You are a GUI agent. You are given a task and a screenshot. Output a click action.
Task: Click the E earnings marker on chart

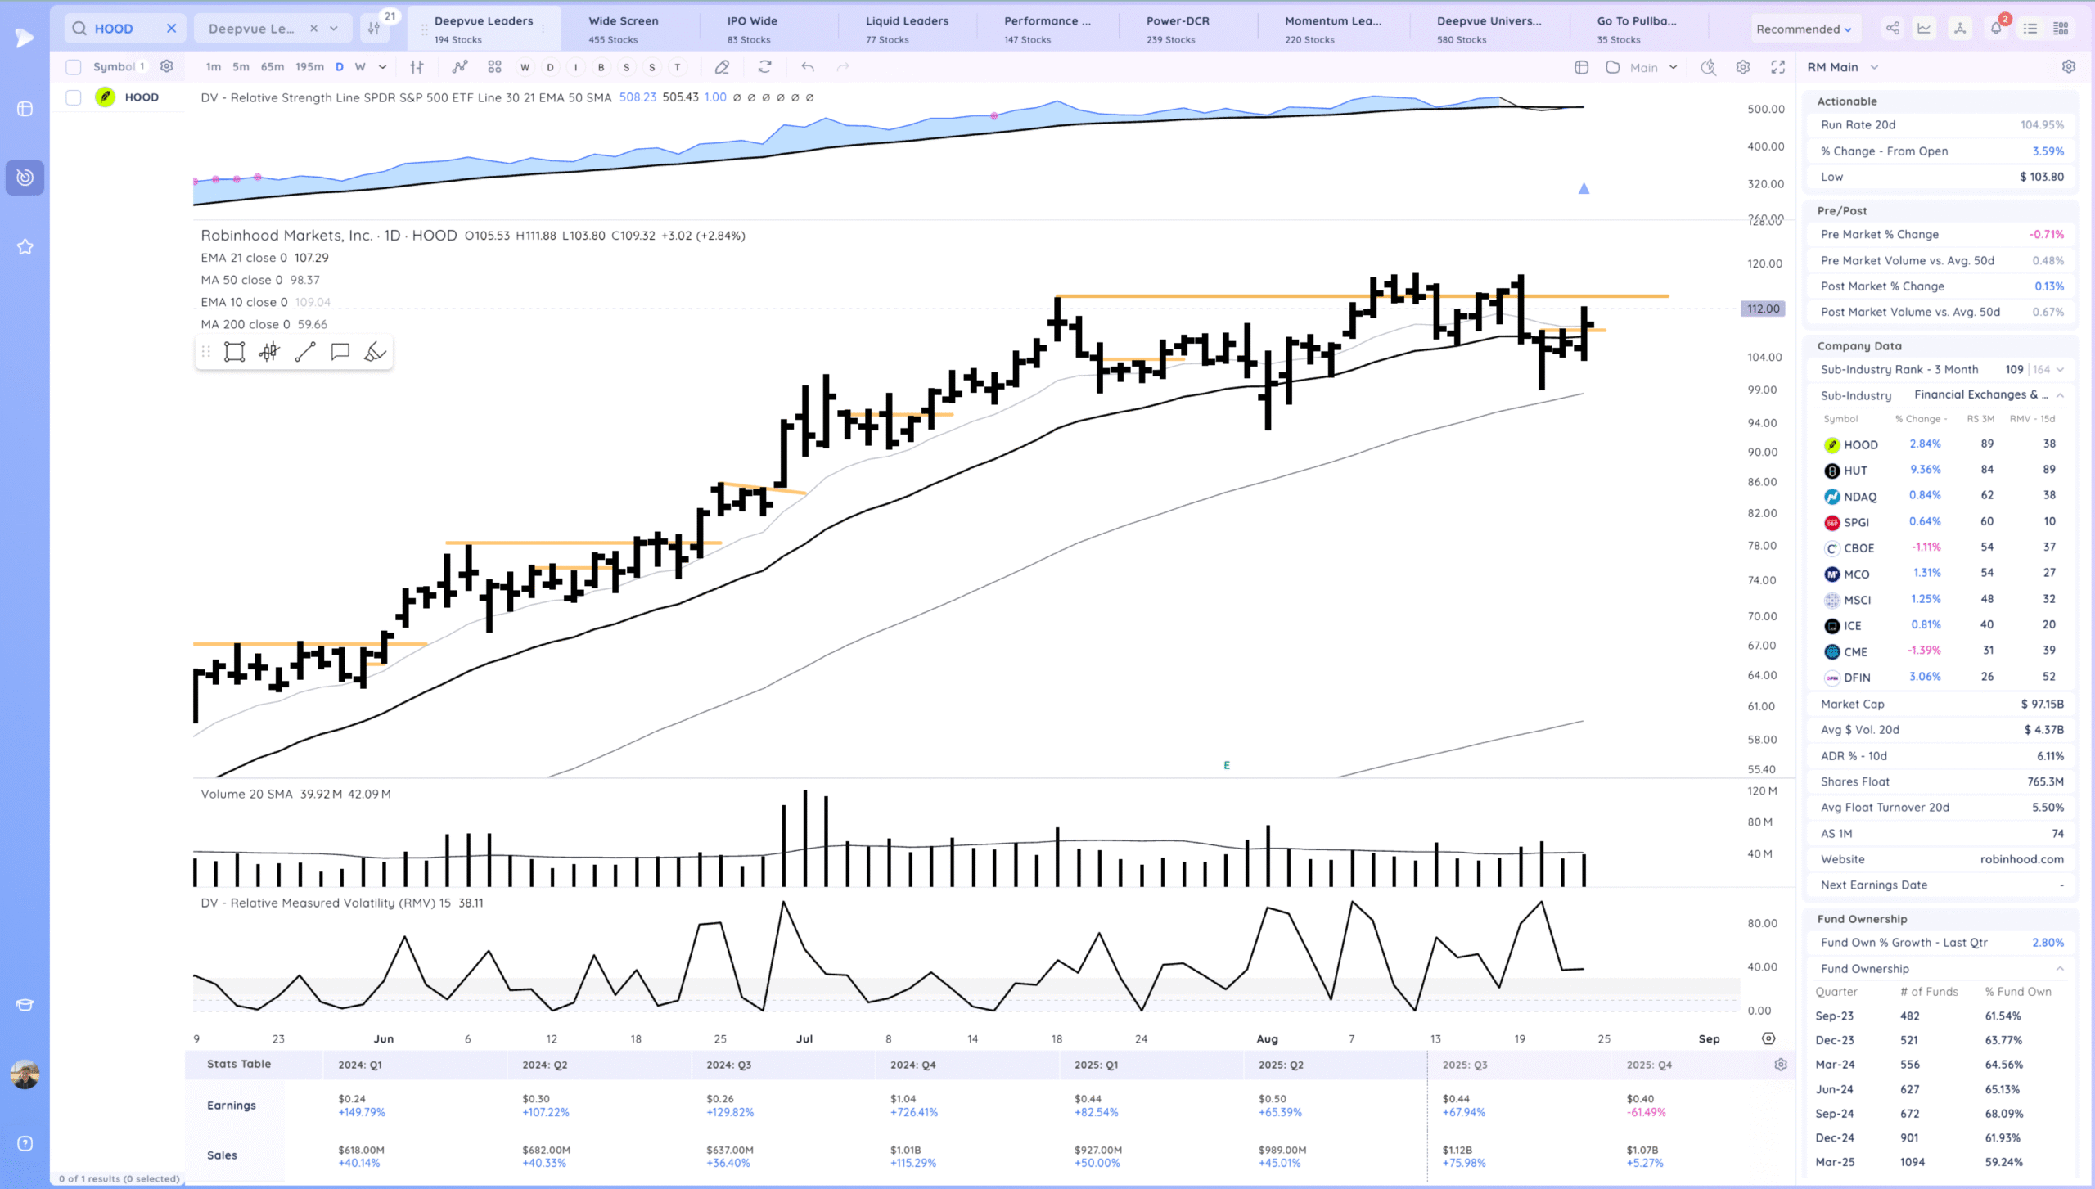pyautogui.click(x=1227, y=765)
